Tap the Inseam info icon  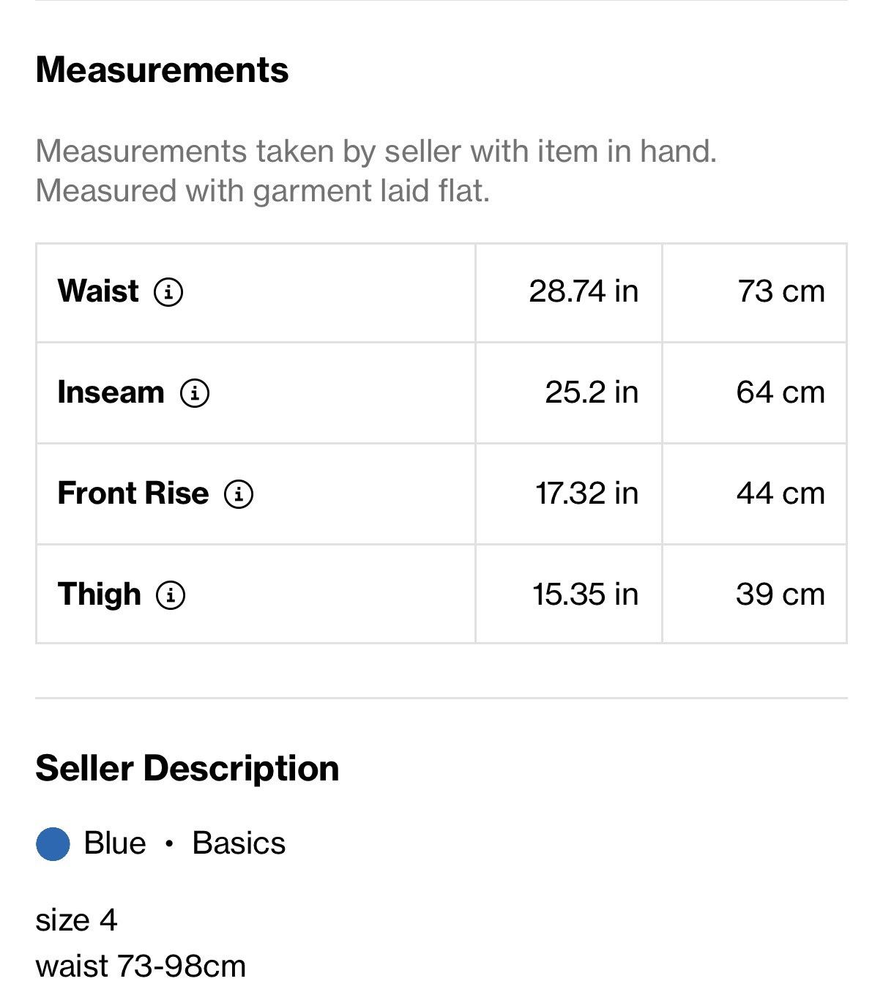195,393
